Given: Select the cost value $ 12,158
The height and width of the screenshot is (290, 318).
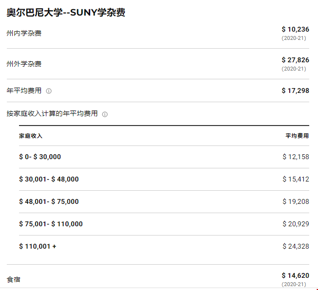Looking at the screenshot, I should (x=296, y=157).
